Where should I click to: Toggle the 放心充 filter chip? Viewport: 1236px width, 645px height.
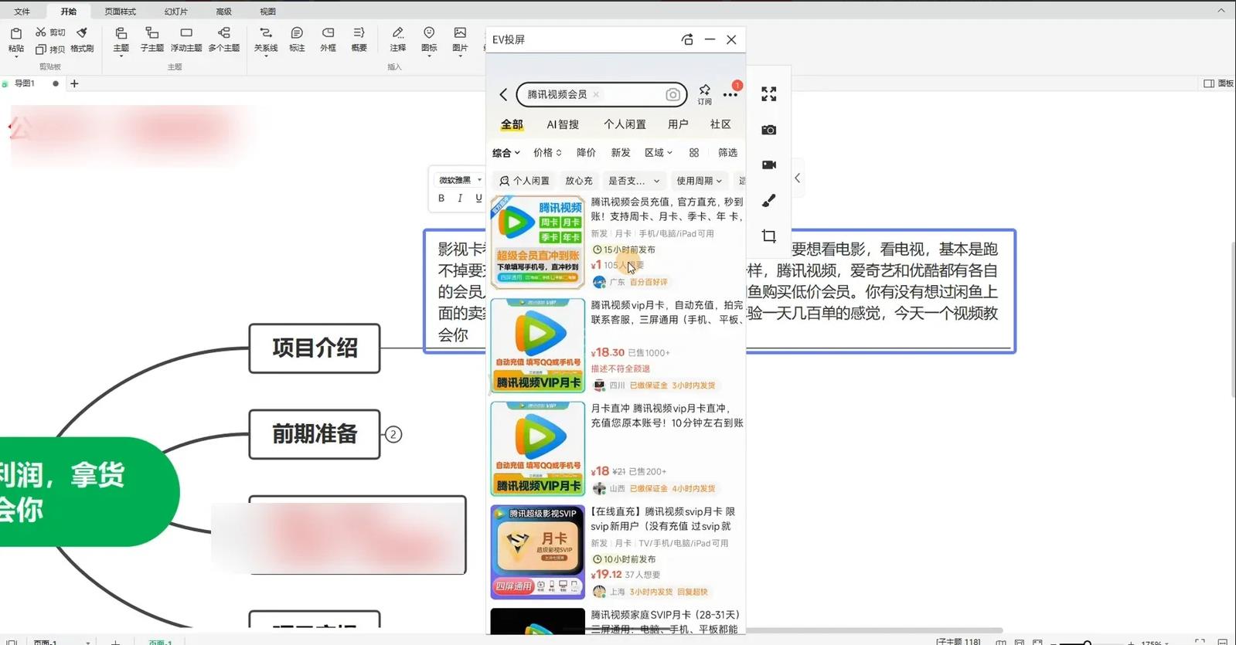[x=578, y=181]
